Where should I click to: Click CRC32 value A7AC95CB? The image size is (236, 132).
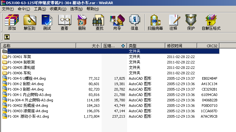point(209,116)
